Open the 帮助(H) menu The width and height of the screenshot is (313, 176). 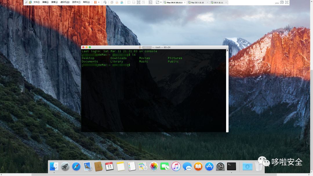86,2
